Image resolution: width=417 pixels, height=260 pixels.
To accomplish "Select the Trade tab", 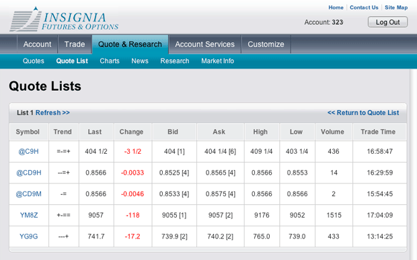I will pyautogui.click(x=75, y=44).
